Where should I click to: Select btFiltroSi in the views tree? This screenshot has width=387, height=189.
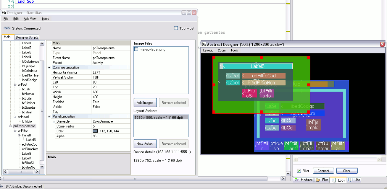[28, 163]
